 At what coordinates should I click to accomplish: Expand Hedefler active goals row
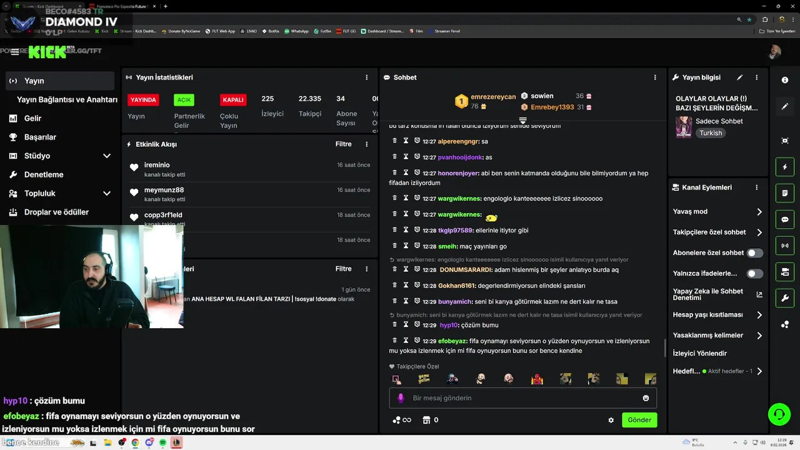(x=759, y=371)
